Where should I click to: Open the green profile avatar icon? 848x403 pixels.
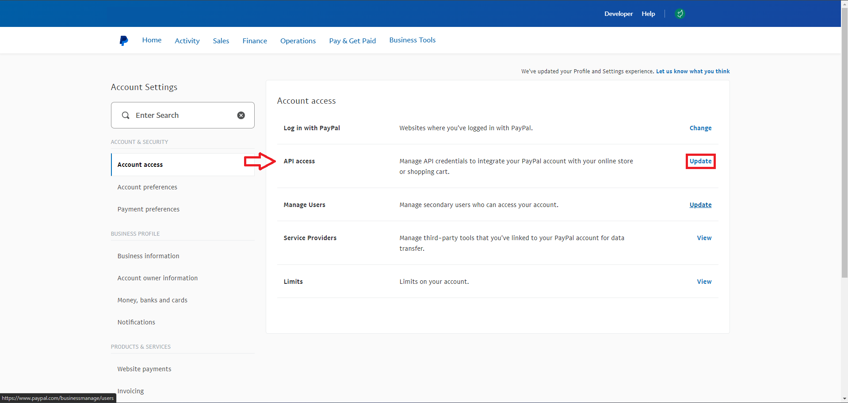pyautogui.click(x=680, y=14)
